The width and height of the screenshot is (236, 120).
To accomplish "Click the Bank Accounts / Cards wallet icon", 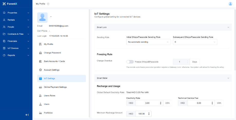I will [40, 61].
